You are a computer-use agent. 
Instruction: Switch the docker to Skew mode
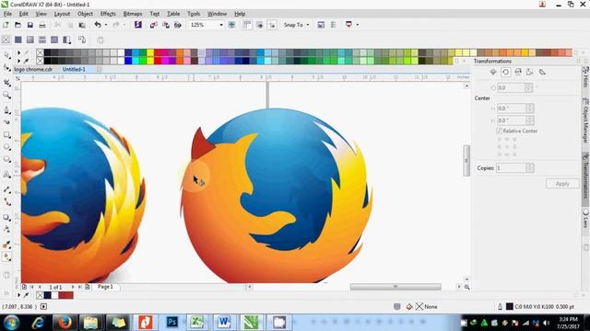click(x=542, y=72)
